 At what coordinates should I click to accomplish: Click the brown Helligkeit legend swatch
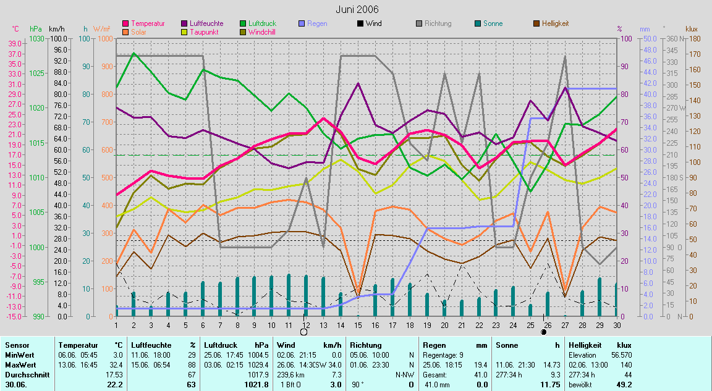coord(536,23)
